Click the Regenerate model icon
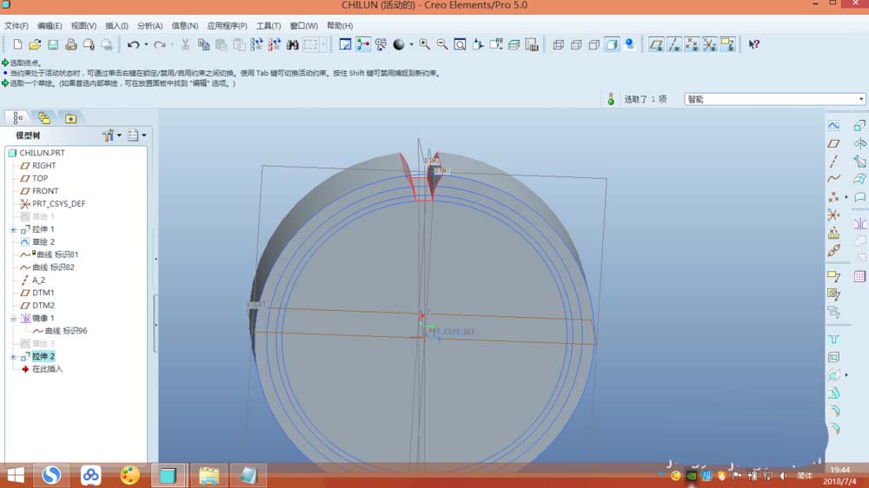Viewport: 869px width, 488px height. coord(256,44)
